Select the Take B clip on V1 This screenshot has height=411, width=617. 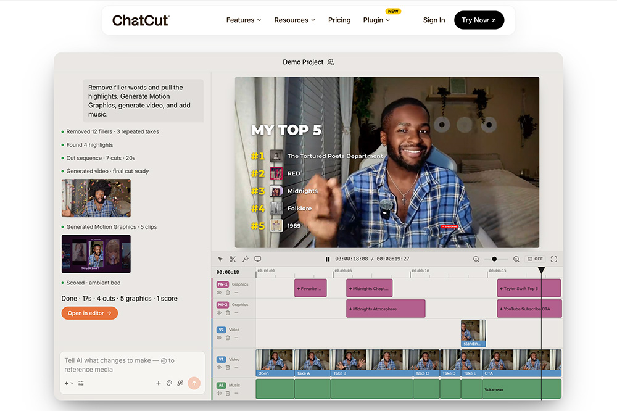(x=372, y=363)
